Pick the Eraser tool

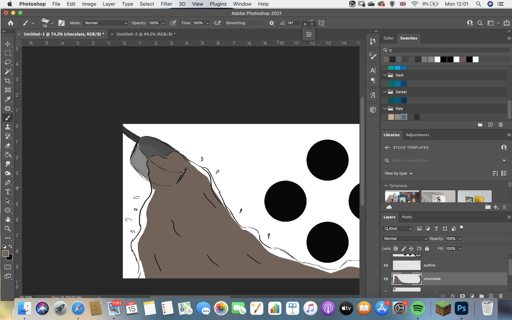(8, 146)
